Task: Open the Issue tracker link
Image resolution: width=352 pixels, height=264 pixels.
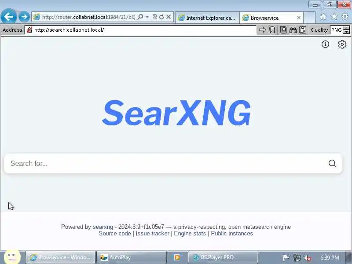Action: [152, 234]
